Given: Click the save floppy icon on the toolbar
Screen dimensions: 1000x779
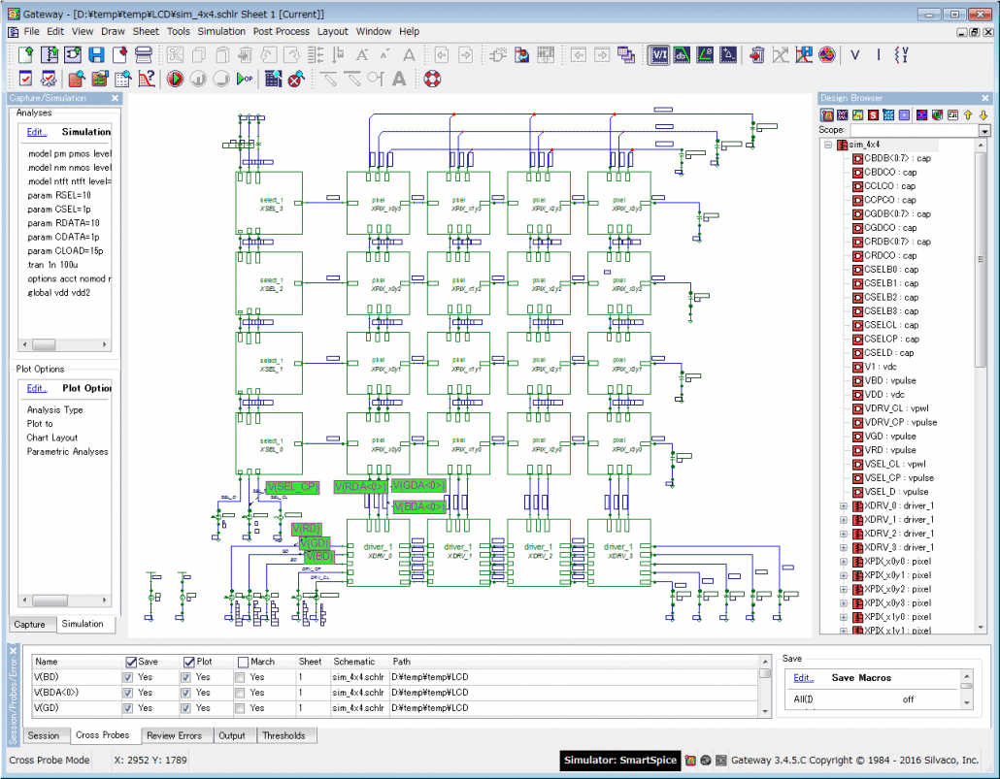Looking at the screenshot, I should [x=95, y=55].
